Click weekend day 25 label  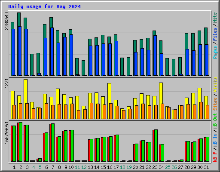(168, 167)
